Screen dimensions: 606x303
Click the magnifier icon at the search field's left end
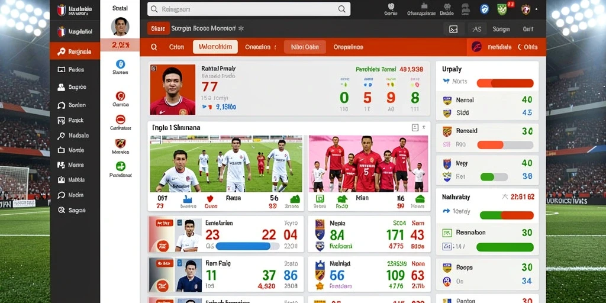(x=154, y=9)
